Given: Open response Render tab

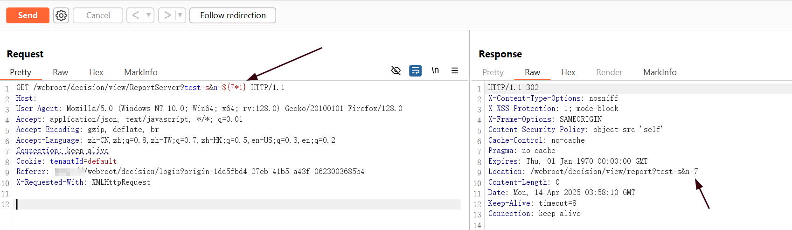Looking at the screenshot, I should [x=609, y=72].
